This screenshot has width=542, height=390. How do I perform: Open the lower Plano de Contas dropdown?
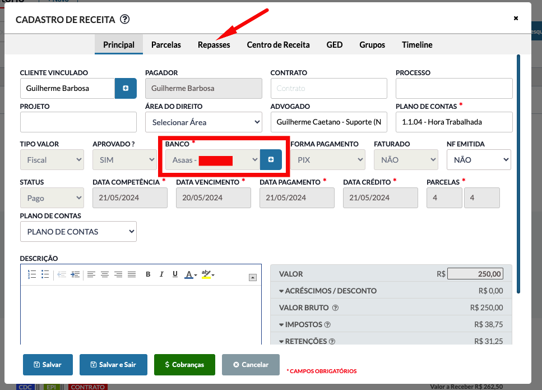pyautogui.click(x=78, y=232)
